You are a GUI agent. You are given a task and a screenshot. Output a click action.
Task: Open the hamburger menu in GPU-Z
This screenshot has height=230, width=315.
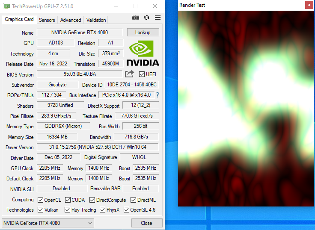157,18
